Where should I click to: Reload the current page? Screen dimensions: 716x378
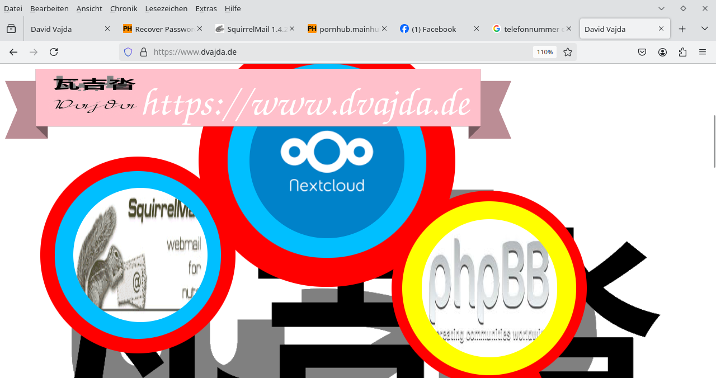(54, 52)
